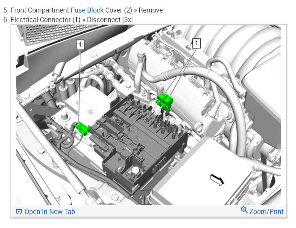Click the '[3x]' quantity marker in step 6
296x228 pixels.
point(128,20)
